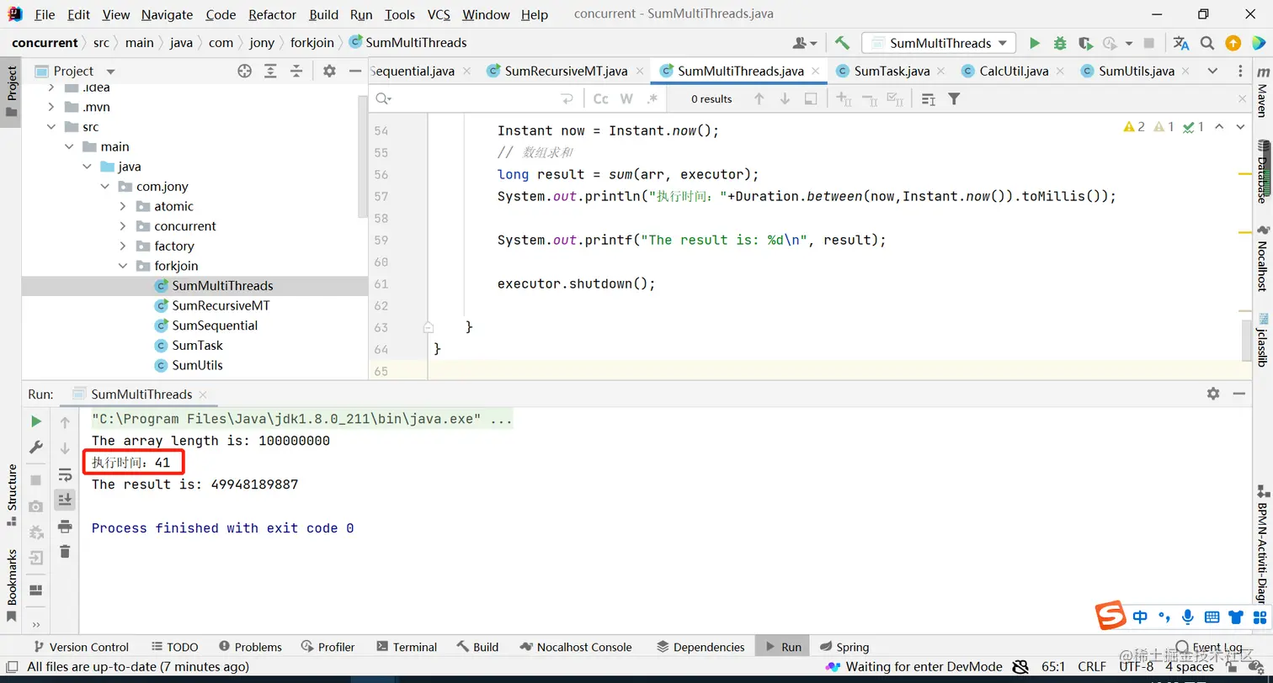The height and width of the screenshot is (683, 1273).
Task: Open Maven side panel
Action: (1262, 93)
